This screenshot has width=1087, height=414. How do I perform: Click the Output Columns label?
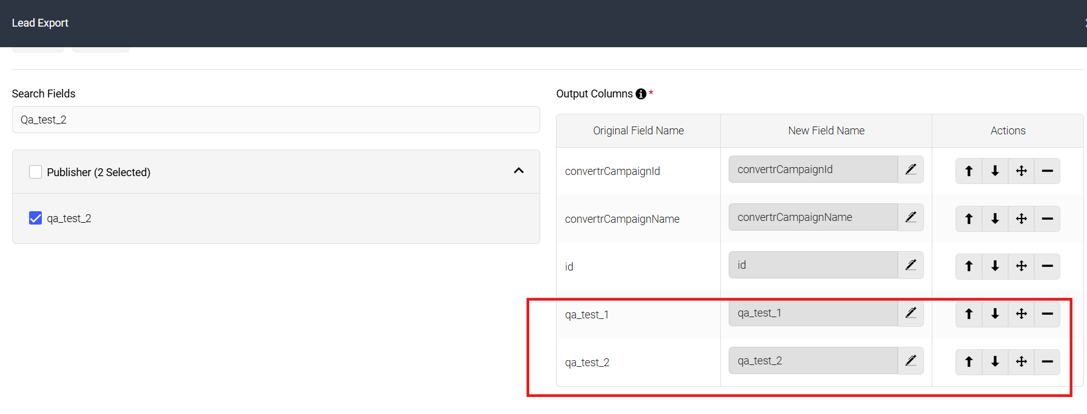tap(594, 94)
